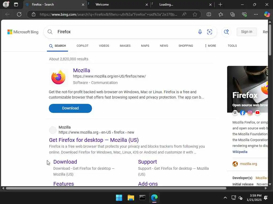Select the SEARCH tab
The image size is (273, 204).
coord(58,46)
